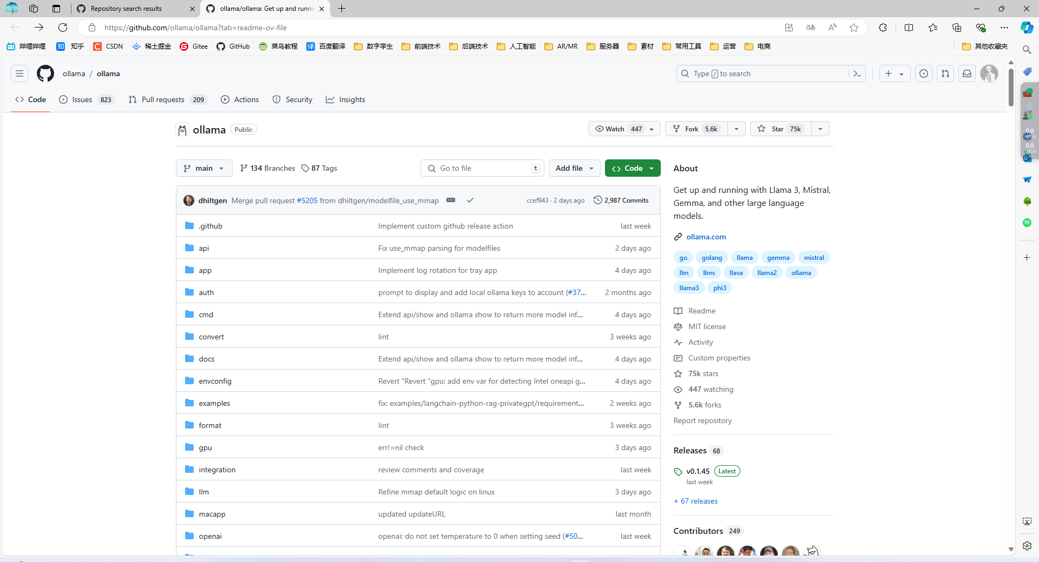Open the Actions tab
This screenshot has width=1039, height=562.
(240, 99)
